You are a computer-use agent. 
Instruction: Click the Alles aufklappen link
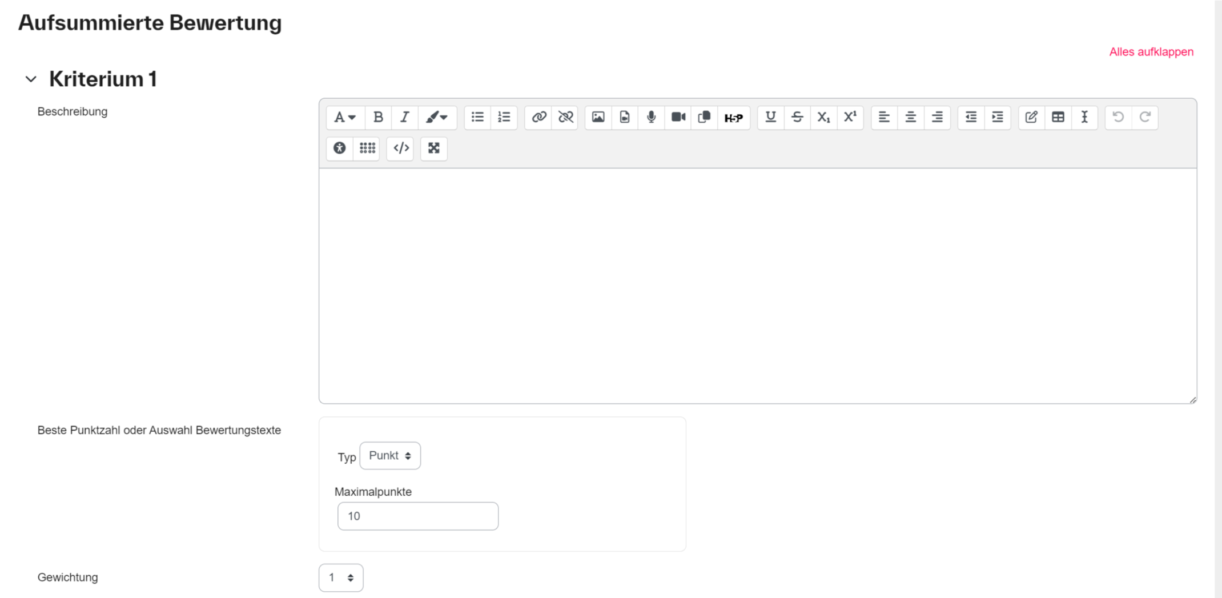tap(1151, 52)
